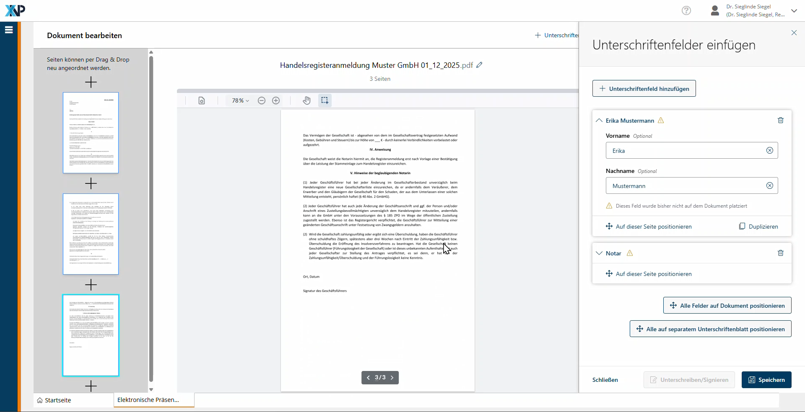Switch to the Startseite tab
The image size is (805, 412).
click(x=54, y=400)
